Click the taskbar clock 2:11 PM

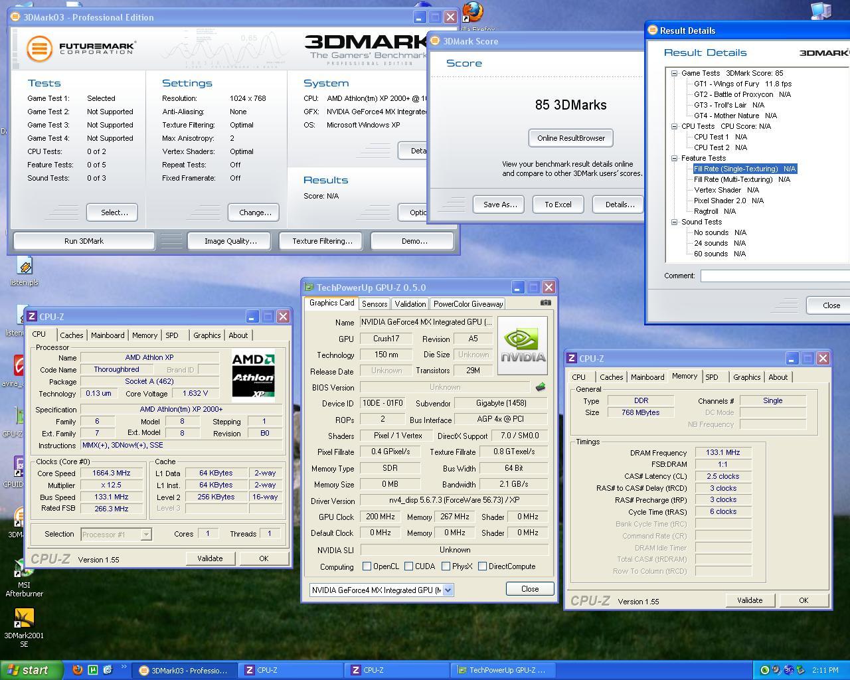[825, 671]
